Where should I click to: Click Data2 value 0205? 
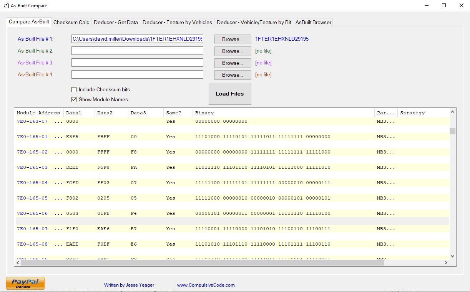[103, 198]
